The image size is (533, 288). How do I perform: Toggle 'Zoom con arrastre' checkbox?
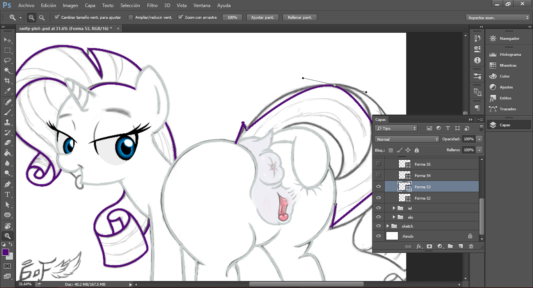tap(180, 18)
